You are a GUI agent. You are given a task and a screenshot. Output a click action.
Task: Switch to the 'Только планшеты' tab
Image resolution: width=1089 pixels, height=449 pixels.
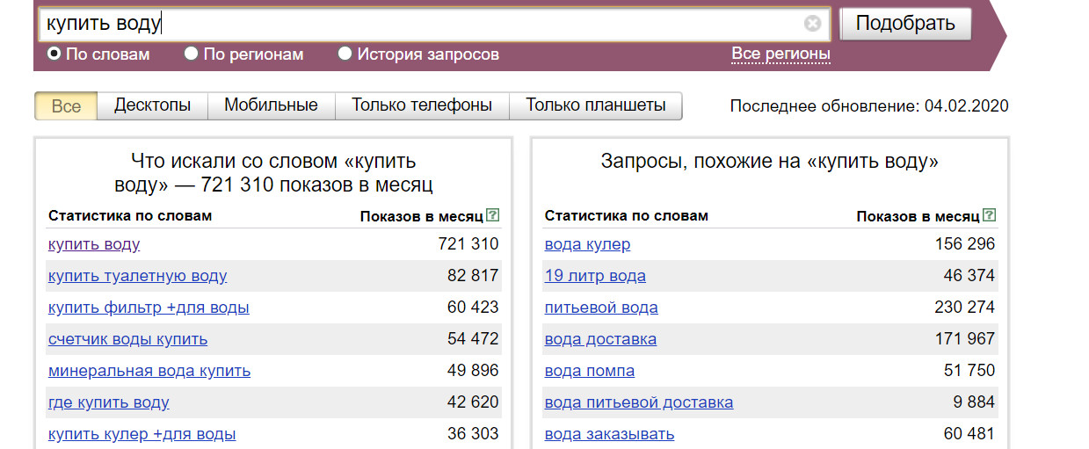coord(595,105)
